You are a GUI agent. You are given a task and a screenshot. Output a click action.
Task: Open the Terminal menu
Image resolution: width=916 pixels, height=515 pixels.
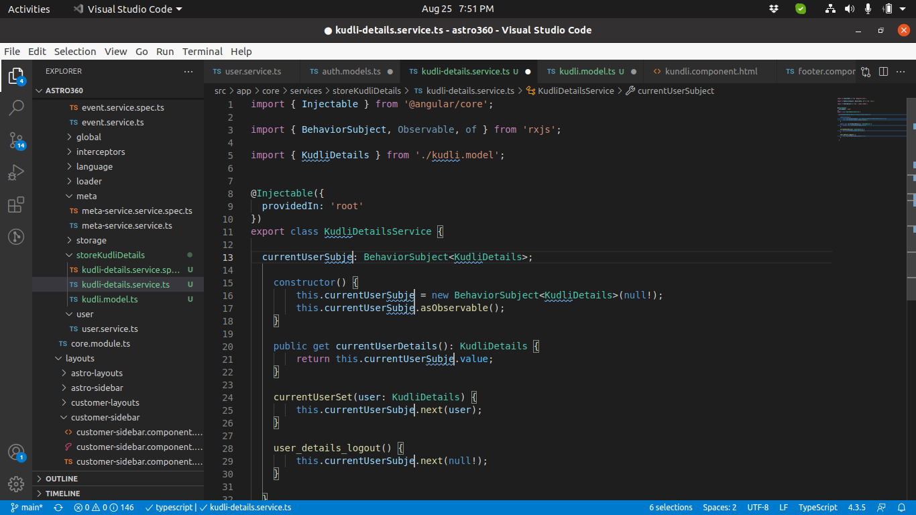[202, 52]
